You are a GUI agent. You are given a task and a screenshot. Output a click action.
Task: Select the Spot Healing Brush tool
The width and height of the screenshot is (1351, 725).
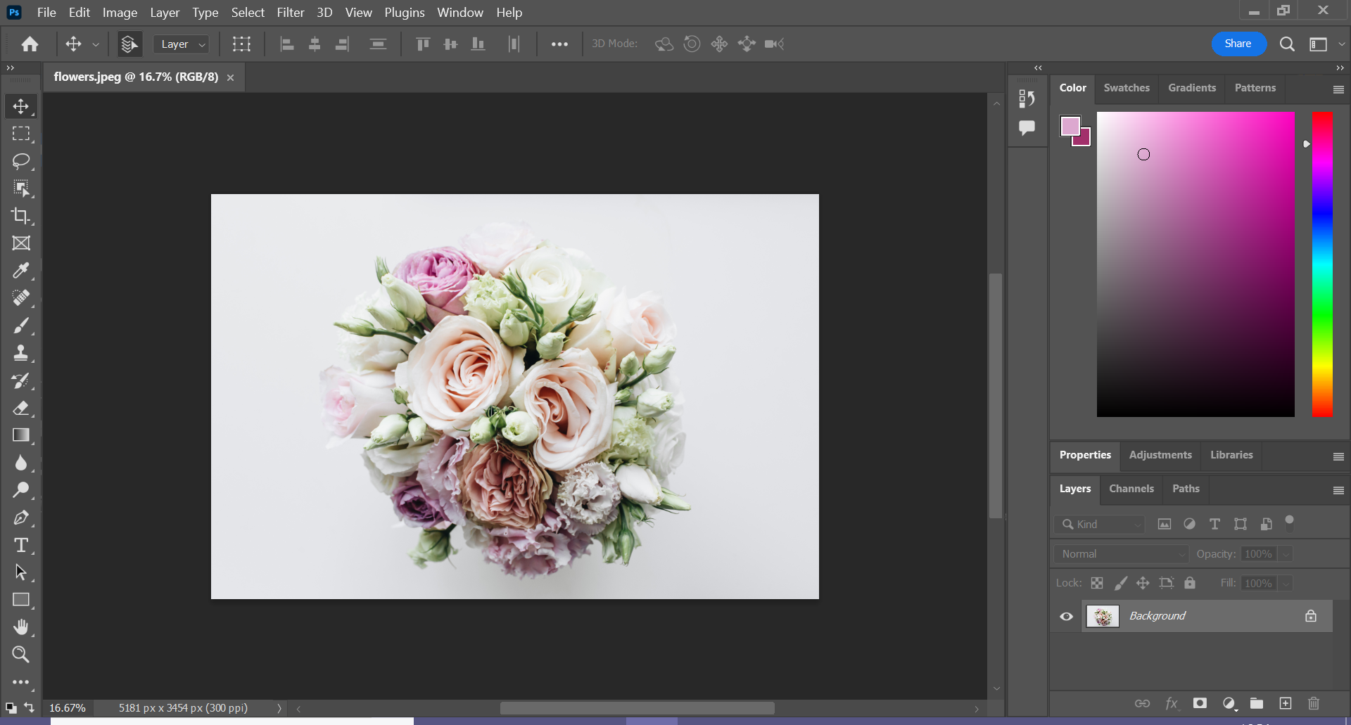pos(21,298)
